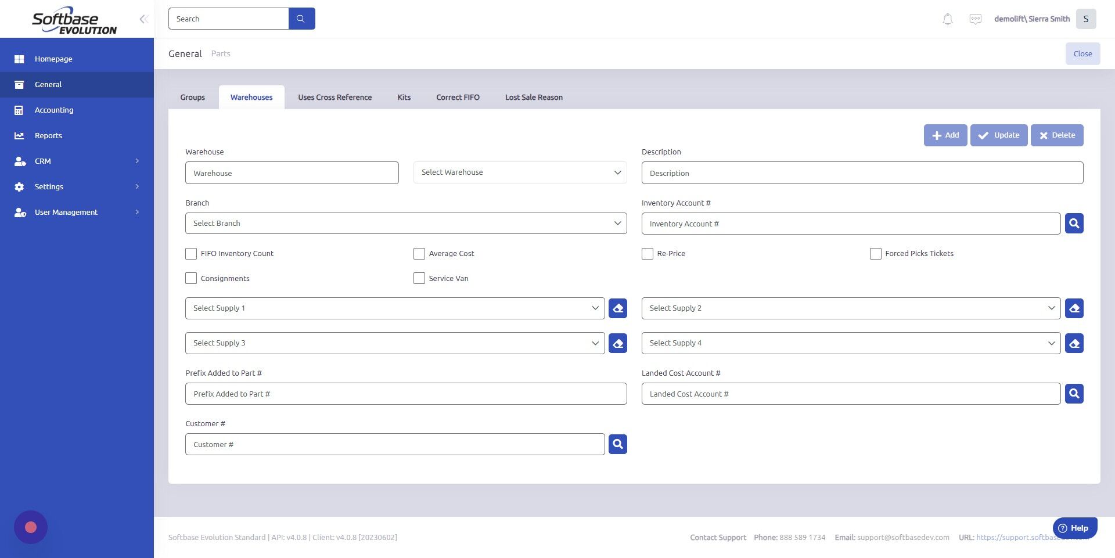Click the Update button
The image size is (1115, 558).
tap(998, 135)
